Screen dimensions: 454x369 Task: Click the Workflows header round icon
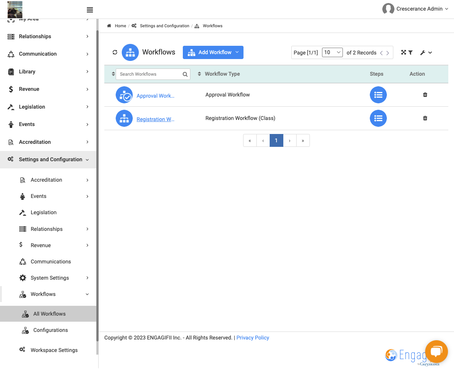click(x=130, y=52)
